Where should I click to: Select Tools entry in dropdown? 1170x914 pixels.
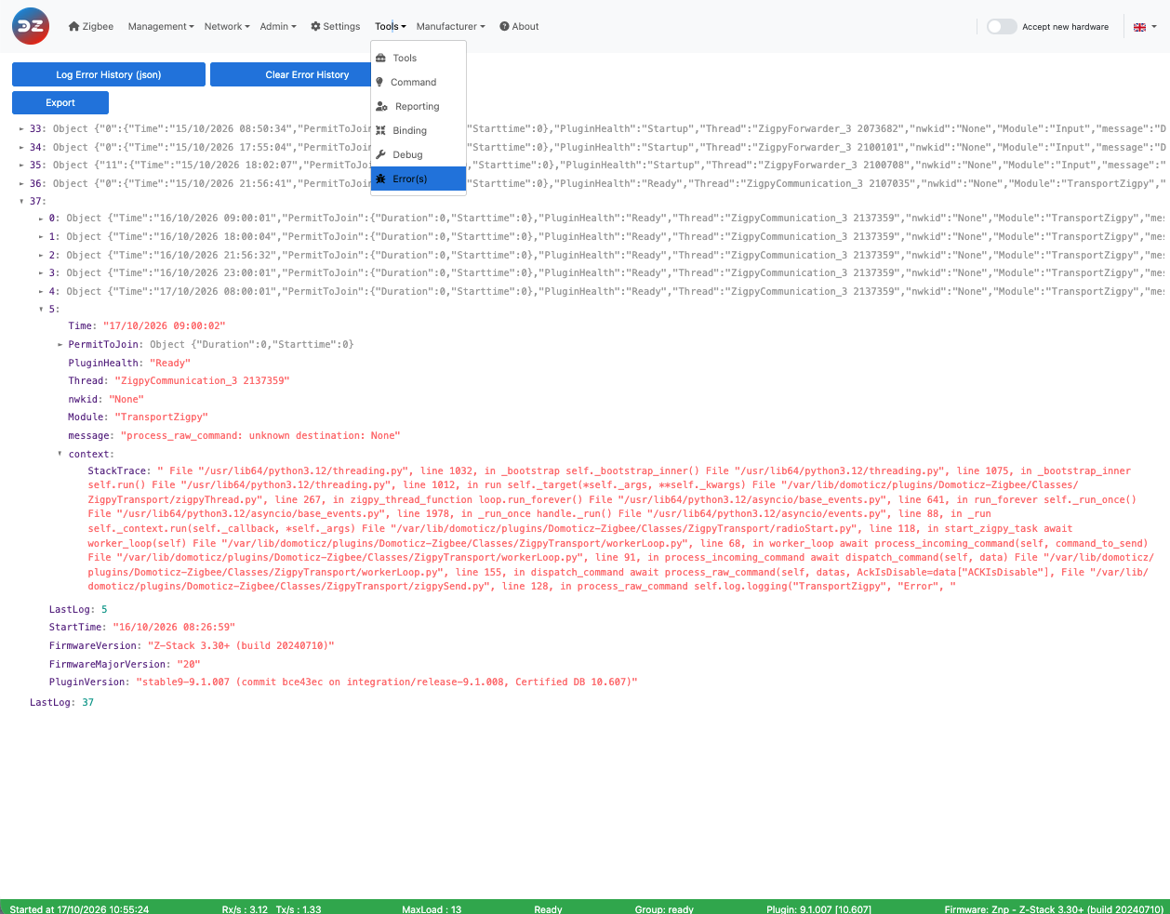419,58
